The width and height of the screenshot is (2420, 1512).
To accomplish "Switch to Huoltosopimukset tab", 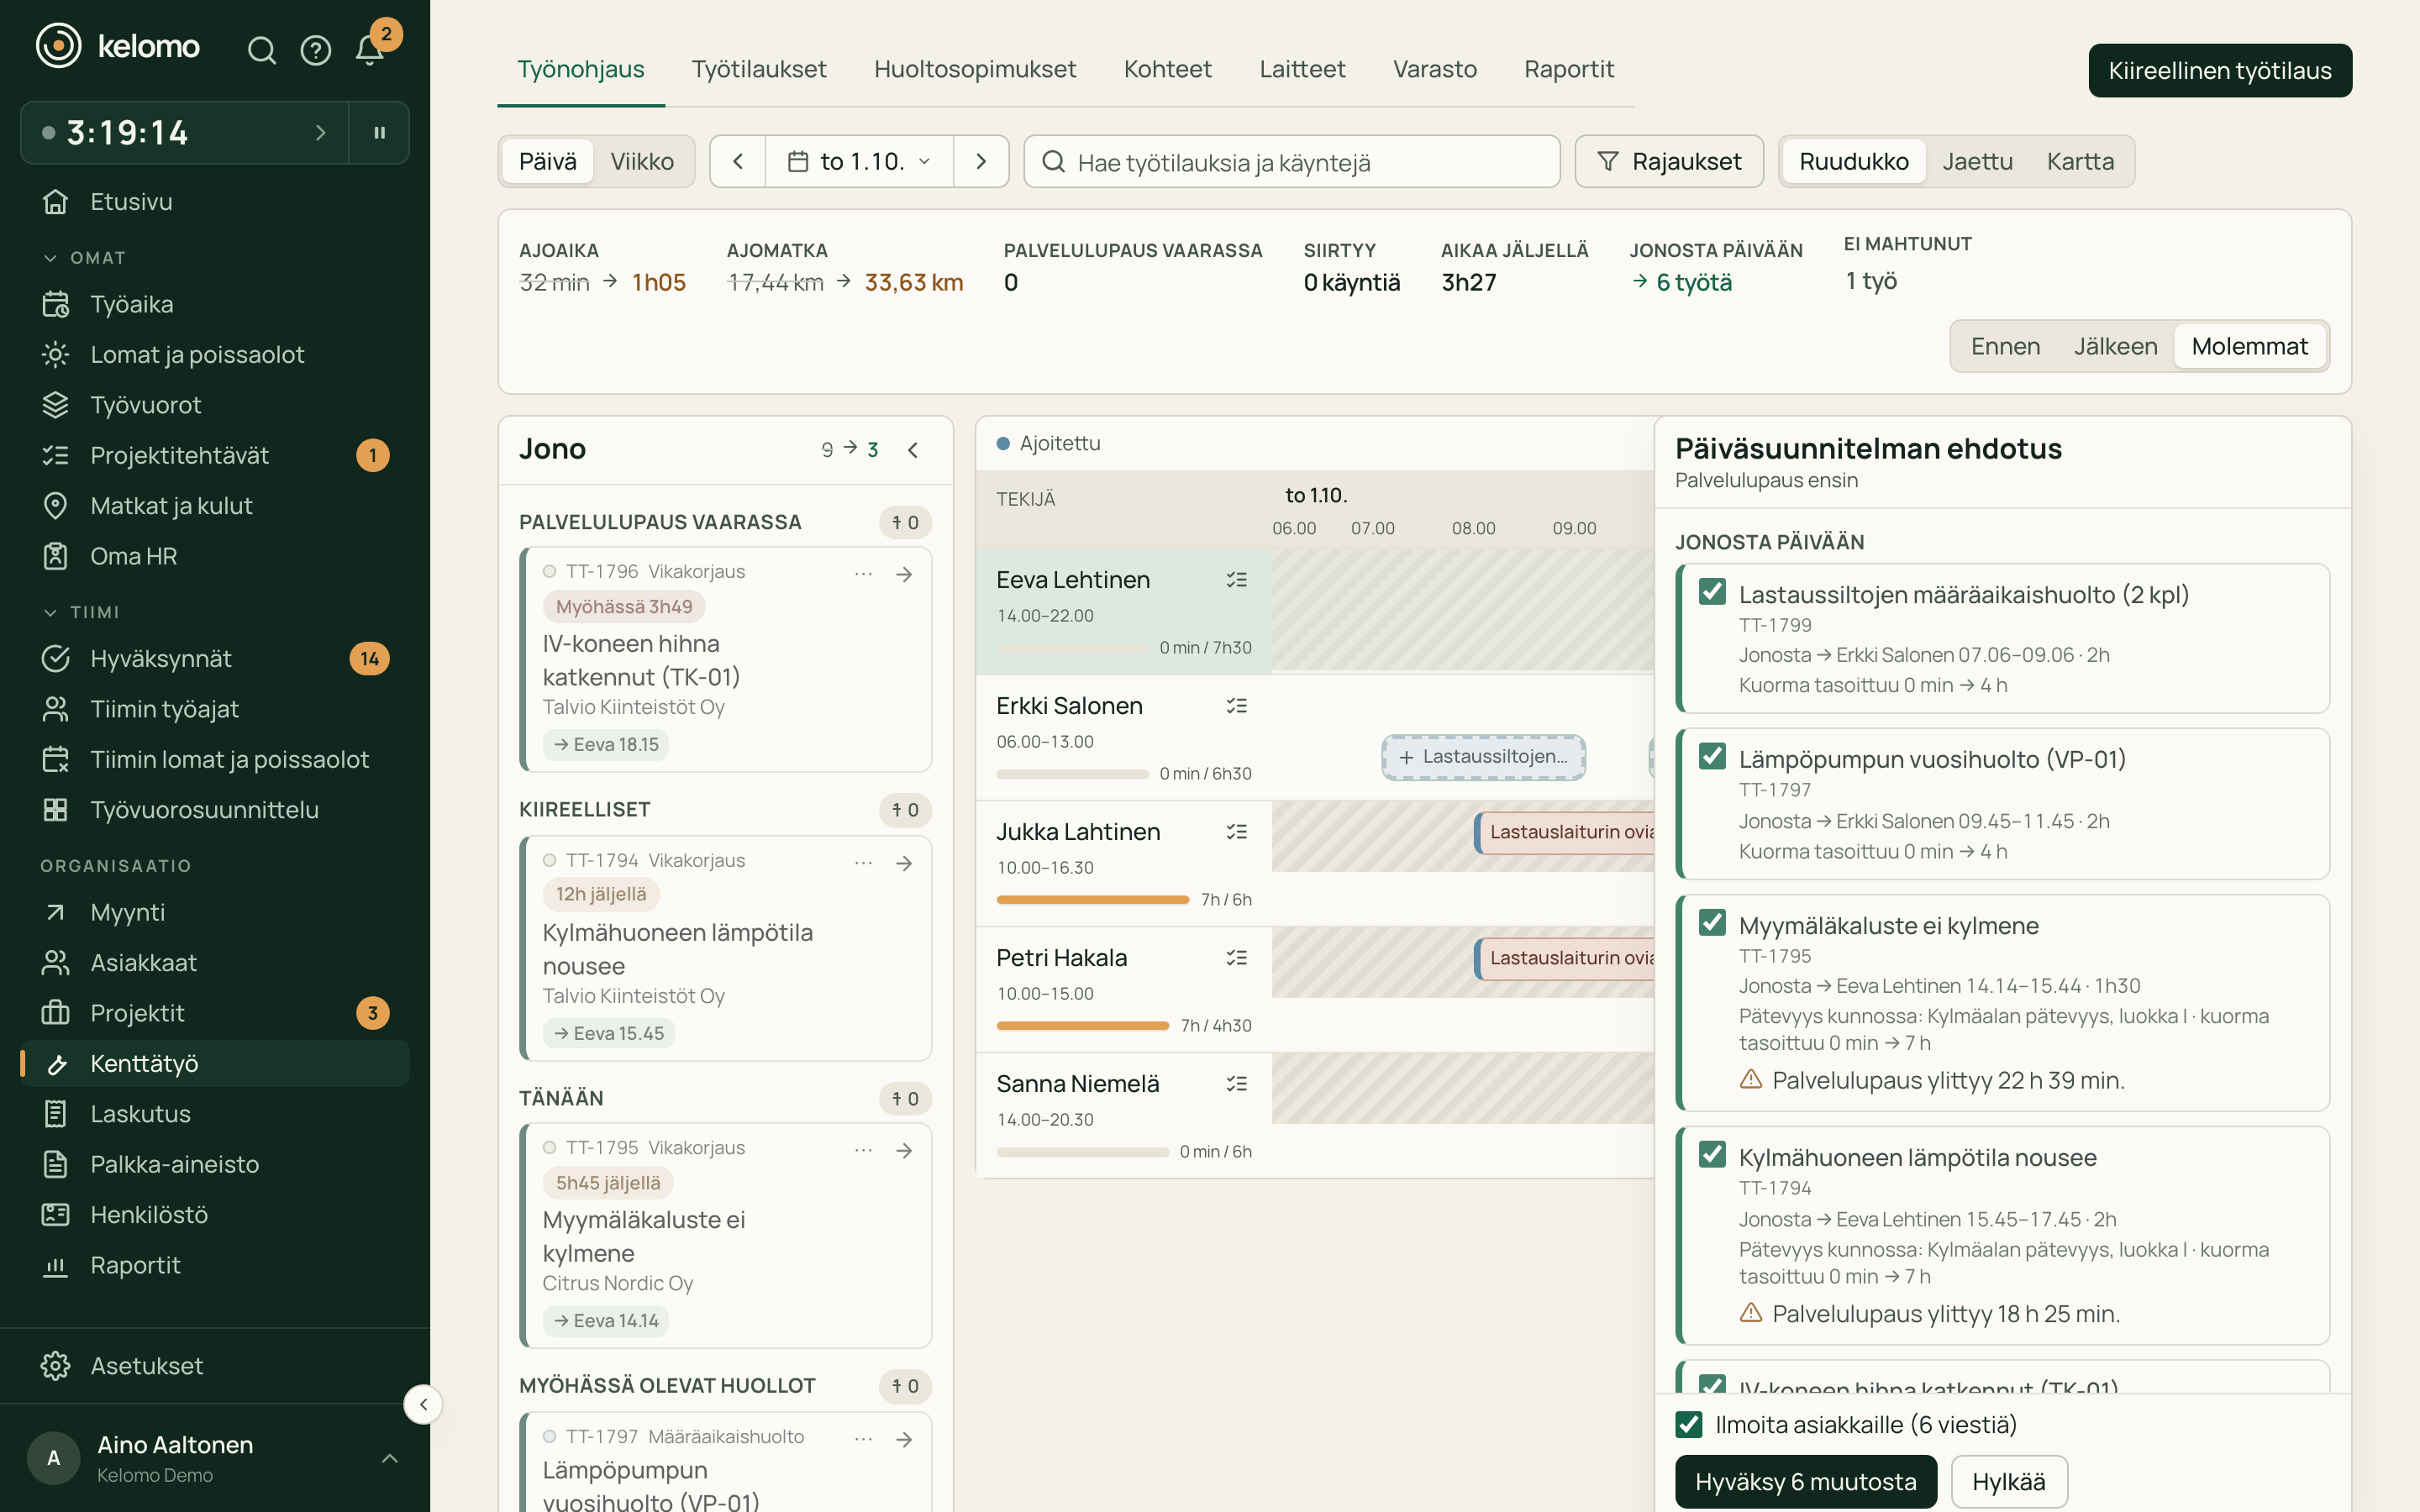I will tap(975, 69).
